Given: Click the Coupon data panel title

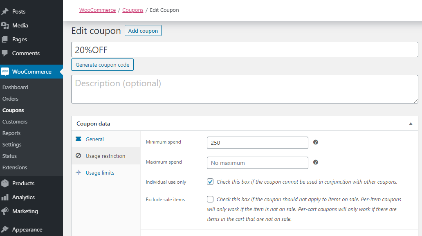Looking at the screenshot, I should click(x=93, y=124).
